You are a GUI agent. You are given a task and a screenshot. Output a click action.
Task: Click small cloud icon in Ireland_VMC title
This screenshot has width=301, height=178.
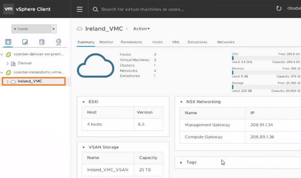tap(80, 29)
